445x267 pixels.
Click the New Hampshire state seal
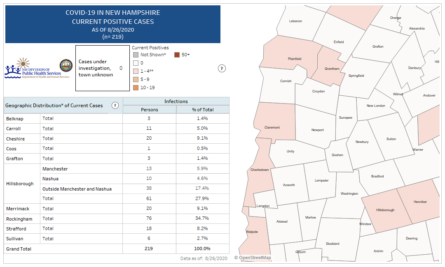point(66,66)
